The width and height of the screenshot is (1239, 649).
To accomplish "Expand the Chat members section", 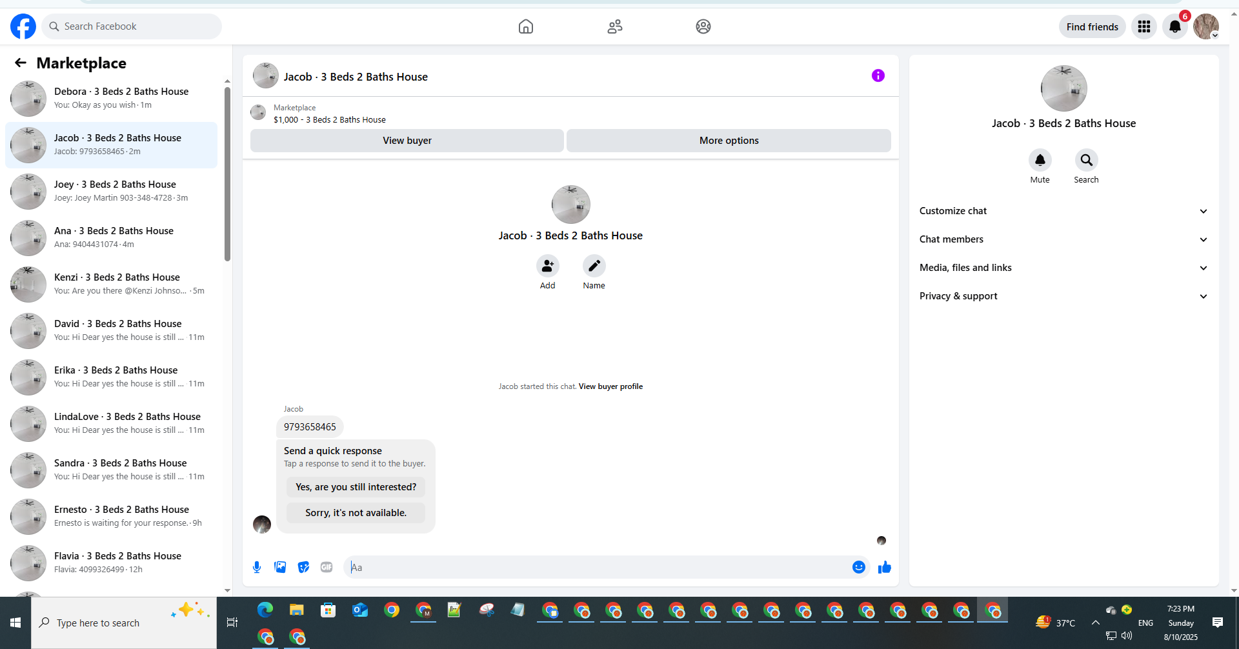I will [1063, 239].
